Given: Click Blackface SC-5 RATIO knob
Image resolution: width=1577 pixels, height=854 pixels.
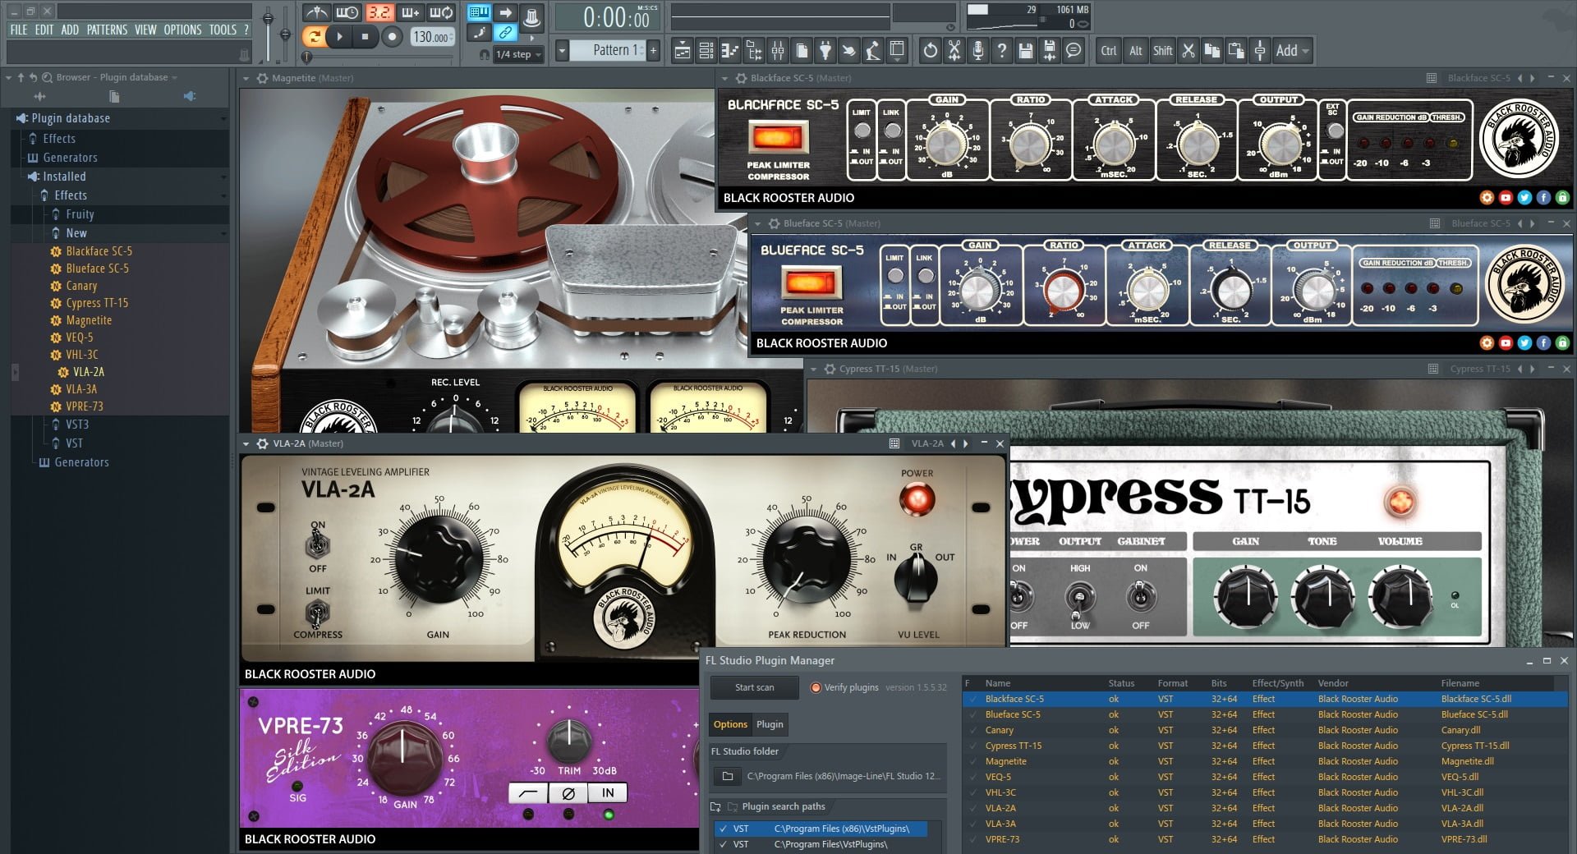Looking at the screenshot, I should click(1030, 144).
